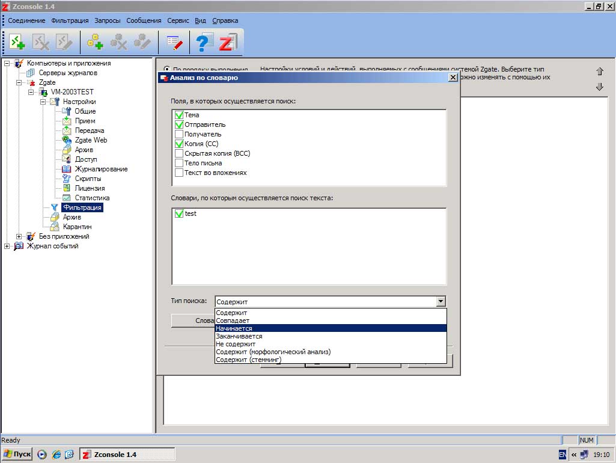Select Передача settings node
This screenshot has height=463, width=616.
(x=90, y=130)
